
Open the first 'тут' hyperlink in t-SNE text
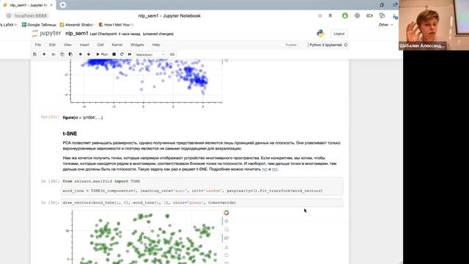[265, 169]
